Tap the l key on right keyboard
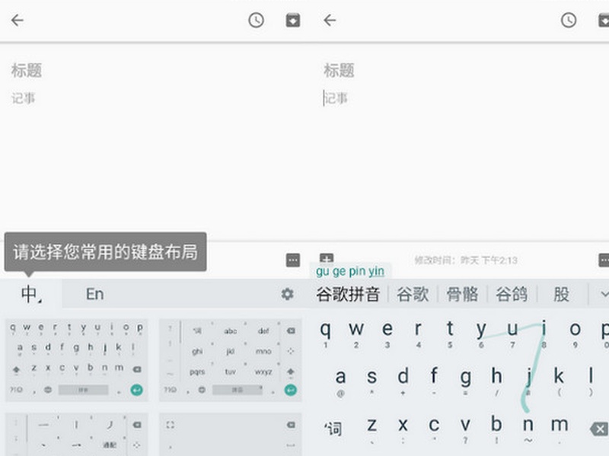 591,381
